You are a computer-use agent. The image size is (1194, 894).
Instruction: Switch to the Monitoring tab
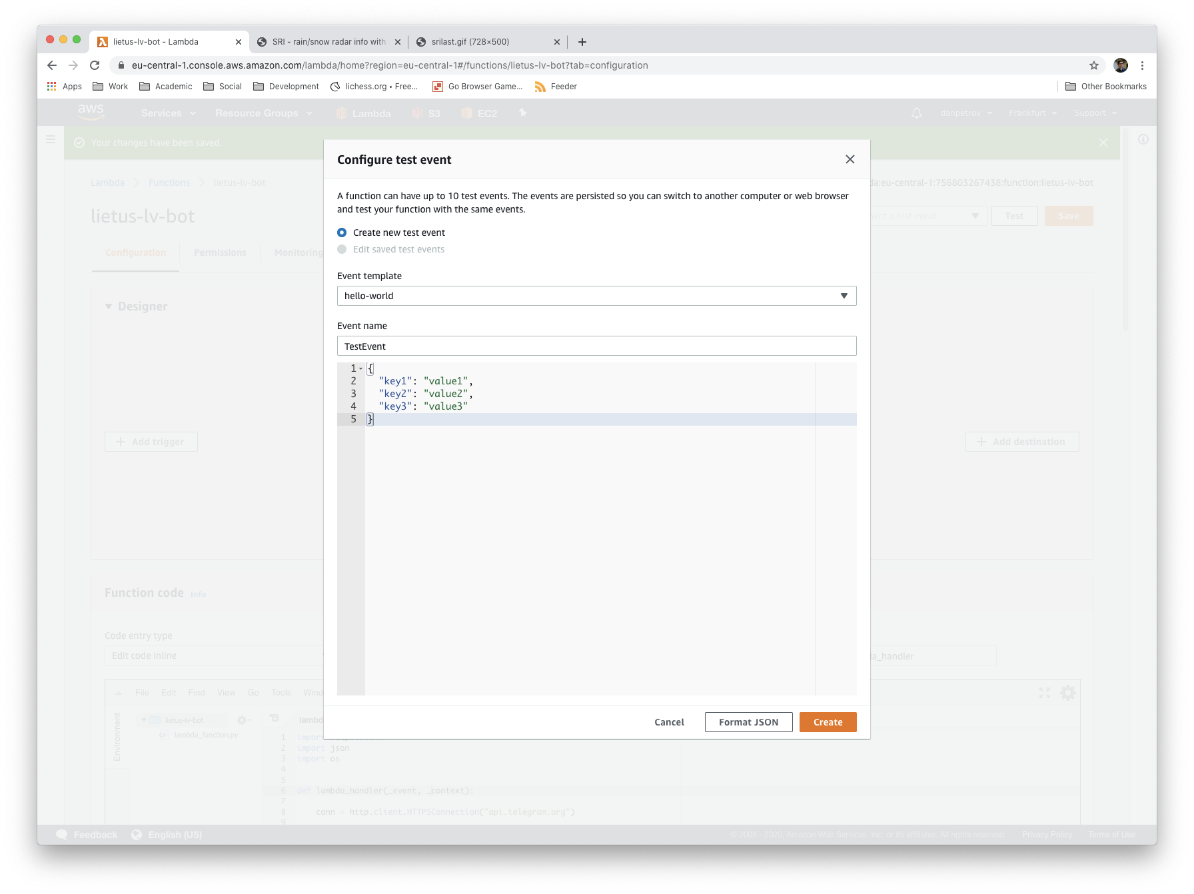coord(298,252)
